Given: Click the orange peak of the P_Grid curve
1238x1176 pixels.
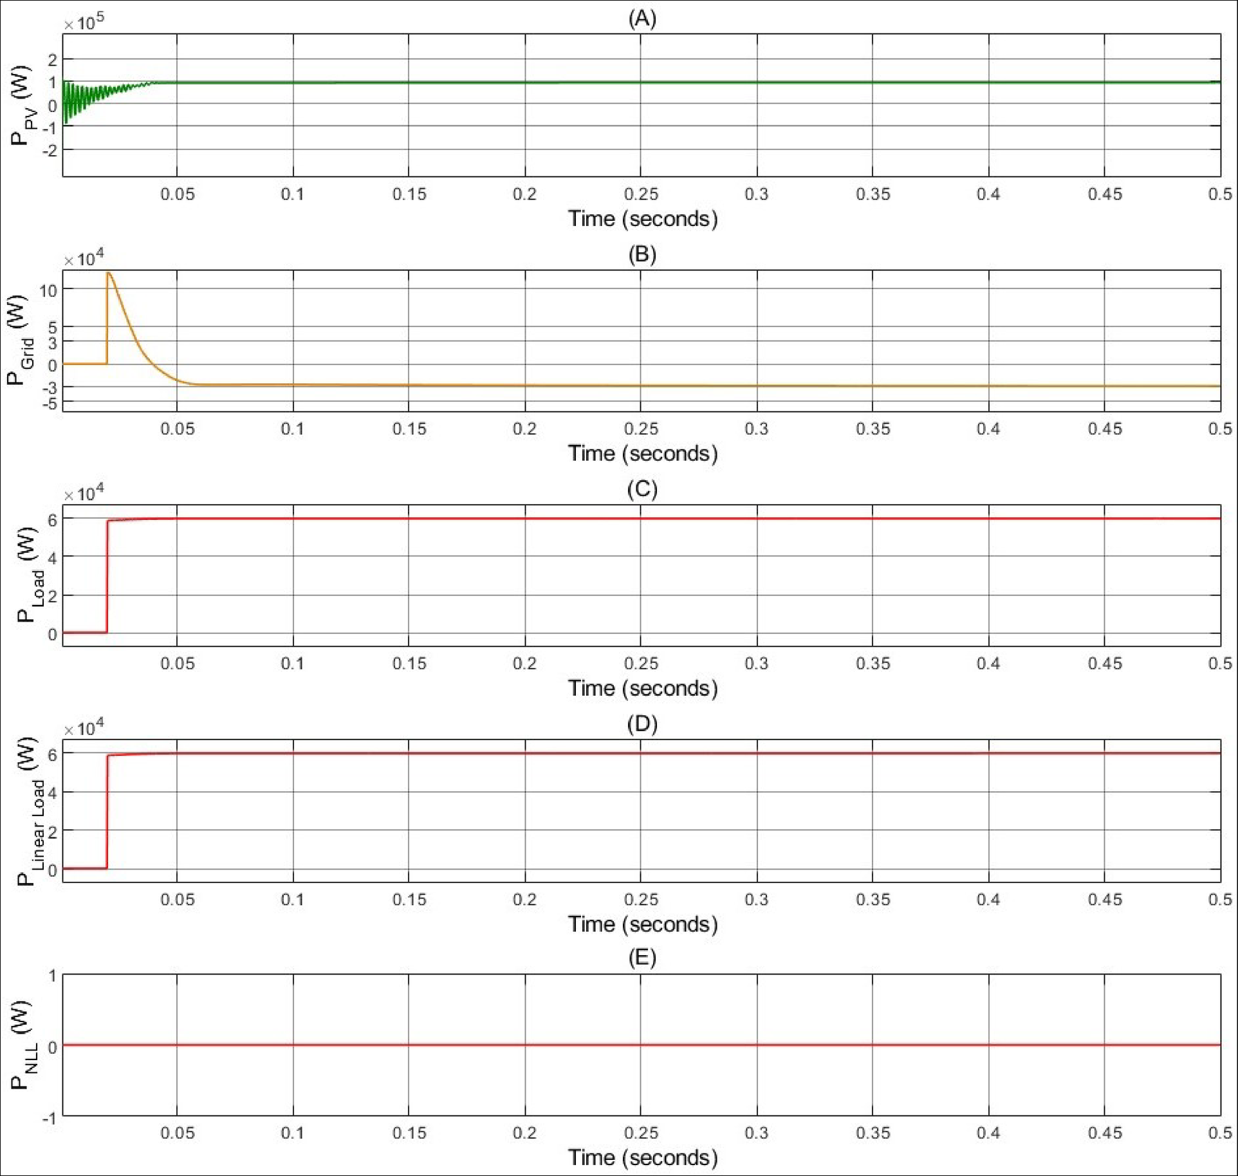Looking at the screenshot, I should click(x=109, y=274).
